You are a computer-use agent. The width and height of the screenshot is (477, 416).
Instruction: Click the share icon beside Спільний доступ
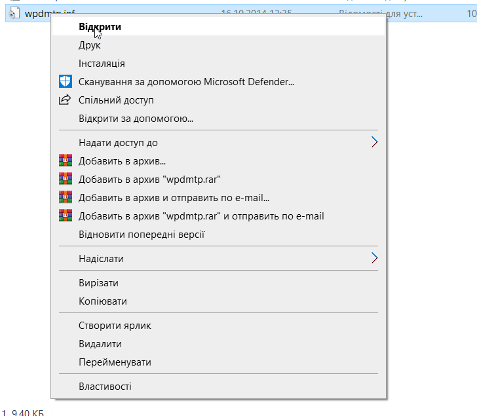click(x=65, y=100)
